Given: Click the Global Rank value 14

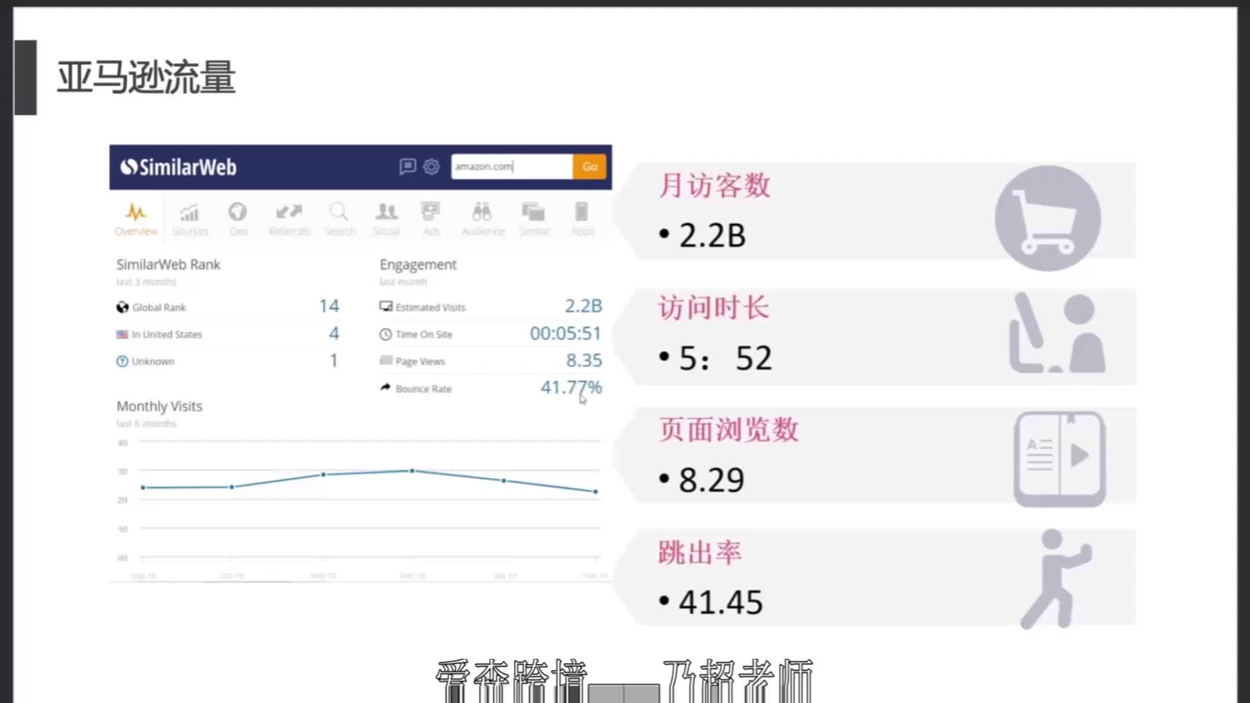Looking at the screenshot, I should coord(329,306).
